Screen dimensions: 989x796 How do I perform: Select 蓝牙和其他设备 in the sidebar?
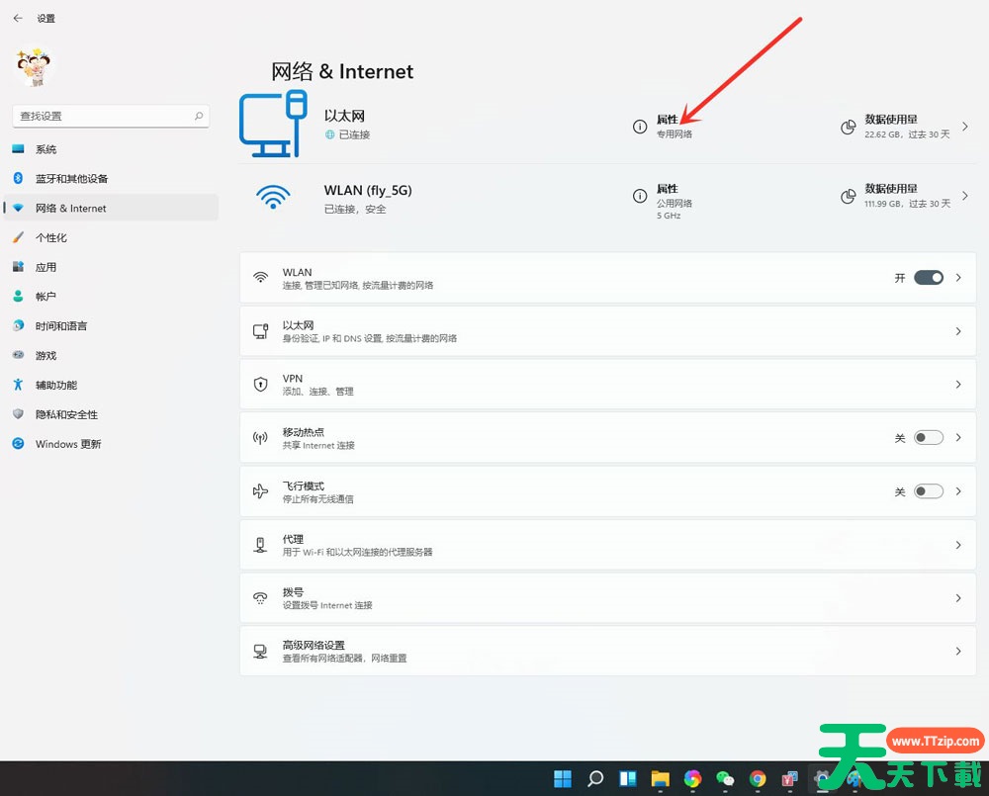[71, 179]
